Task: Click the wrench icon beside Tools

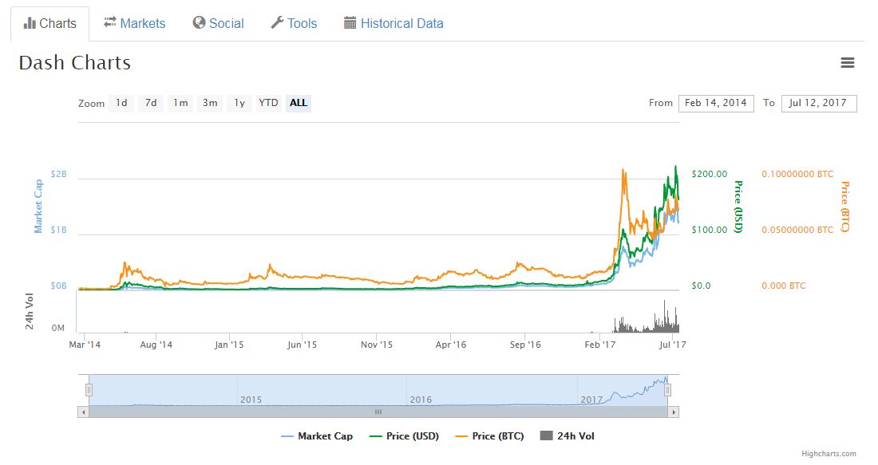Action: pos(277,22)
